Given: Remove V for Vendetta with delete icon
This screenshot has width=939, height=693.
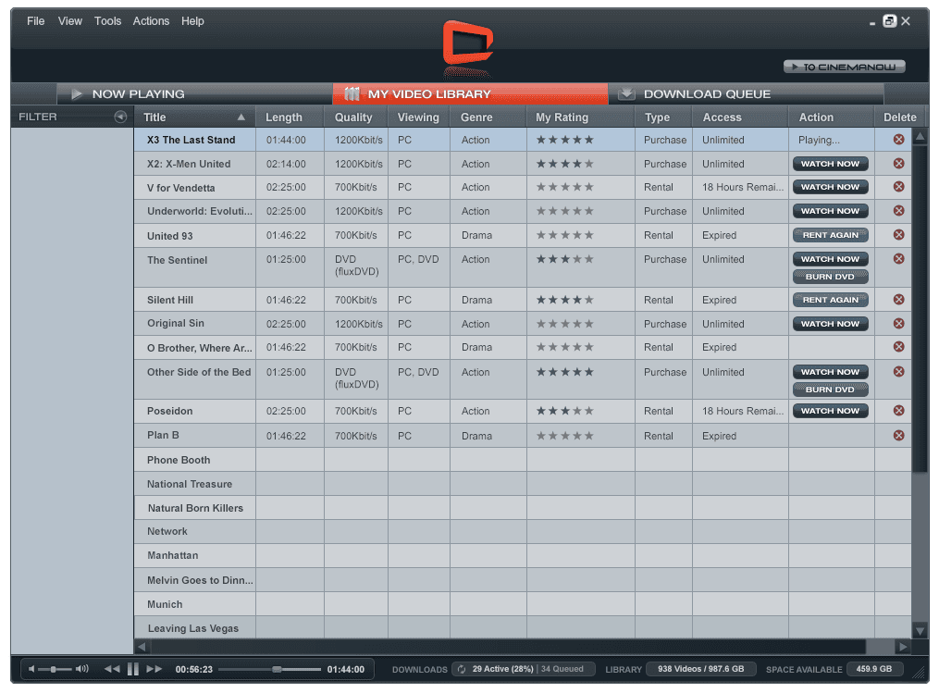Looking at the screenshot, I should pos(898,187).
